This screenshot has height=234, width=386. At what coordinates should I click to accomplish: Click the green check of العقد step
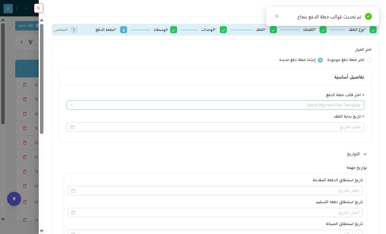[273, 30]
